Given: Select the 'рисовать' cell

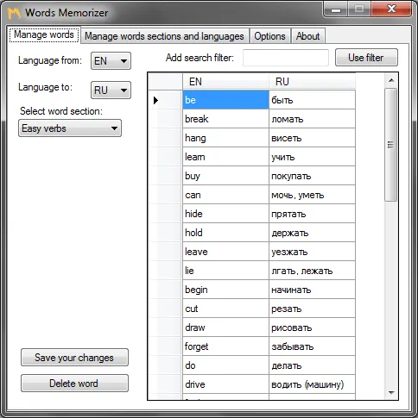Looking at the screenshot, I should pyautogui.click(x=312, y=328).
